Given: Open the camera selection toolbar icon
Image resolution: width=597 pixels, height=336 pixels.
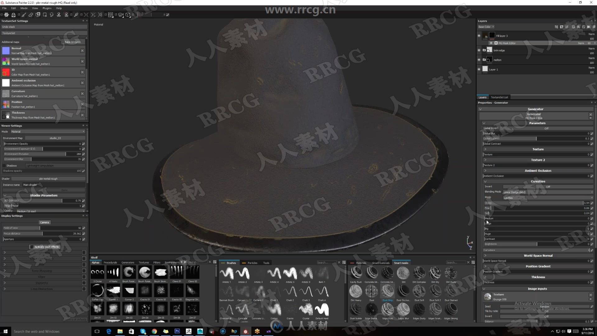Looking at the screenshot, I should pos(121,15).
